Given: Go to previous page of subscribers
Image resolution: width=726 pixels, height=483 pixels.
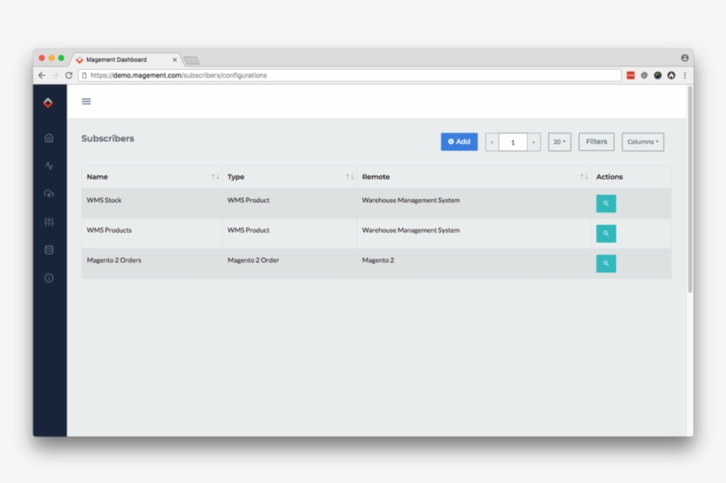Looking at the screenshot, I should (491, 142).
